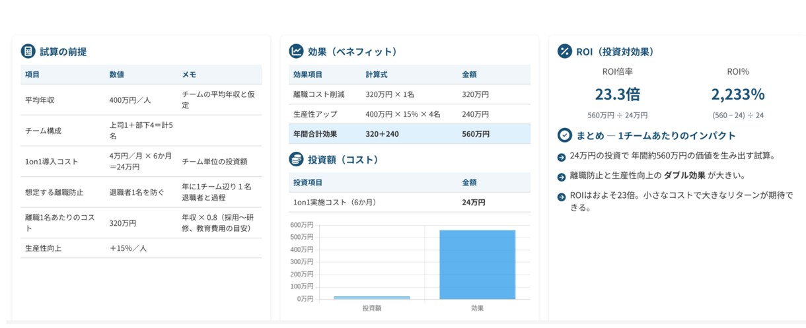Click 320万円 in the 離職1名あたりのコスト row

point(123,223)
